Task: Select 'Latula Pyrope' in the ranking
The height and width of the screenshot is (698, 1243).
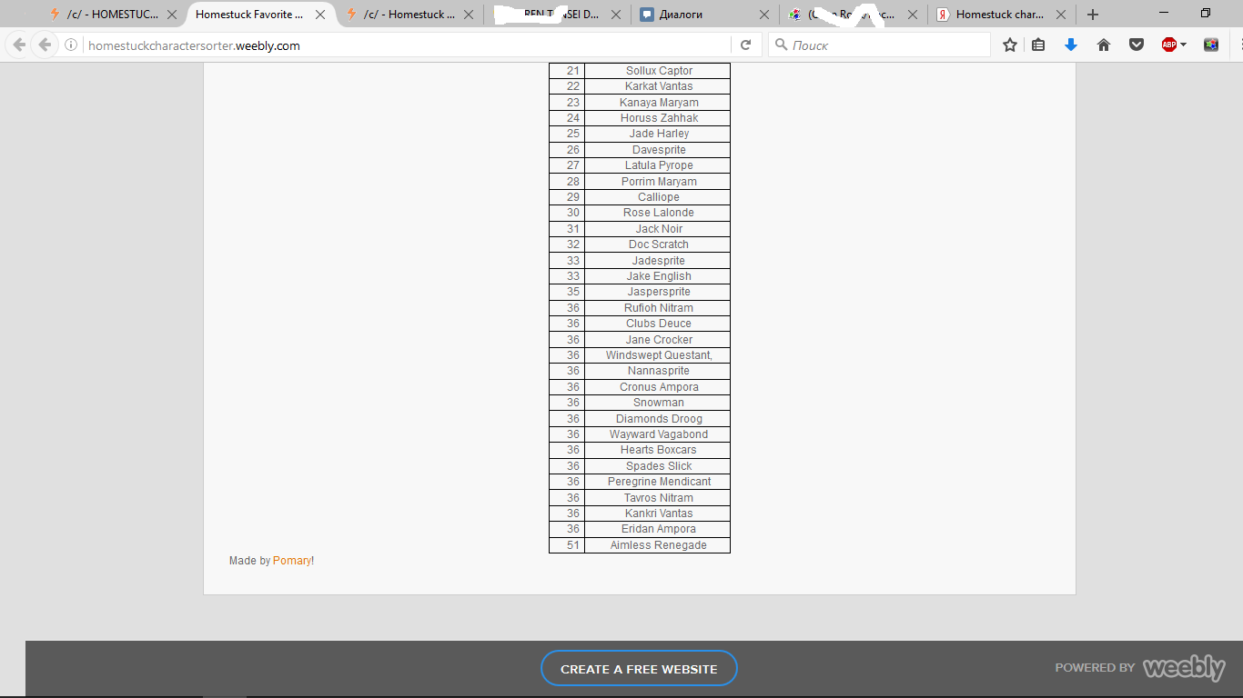Action: 659,165
